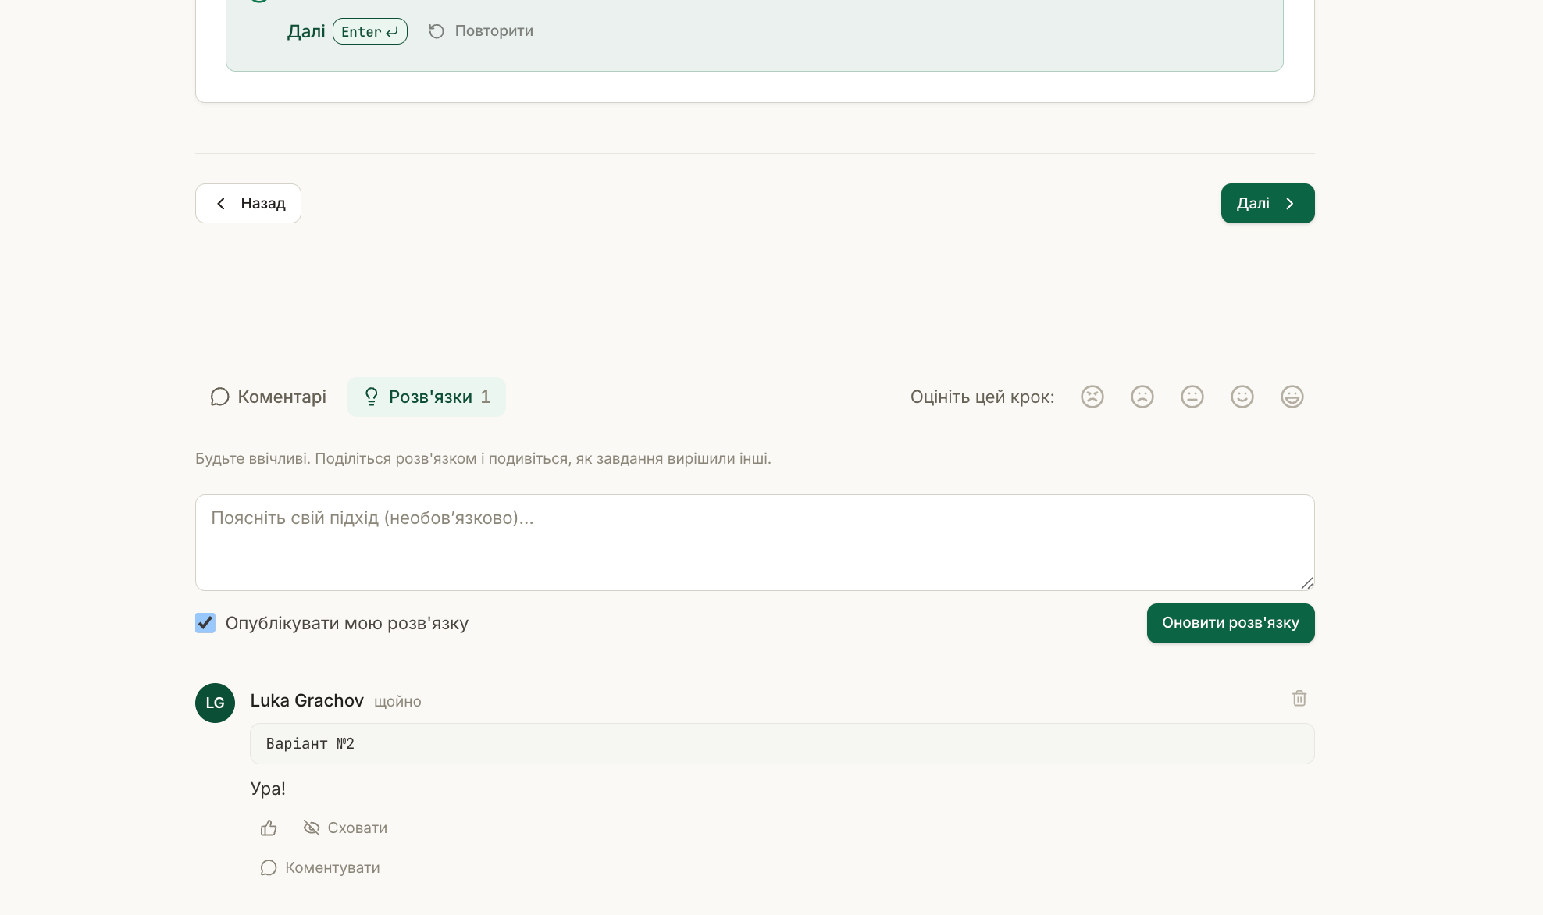Hide the solution via Сховати
Image resolution: width=1543 pixels, height=915 pixels.
tap(345, 828)
